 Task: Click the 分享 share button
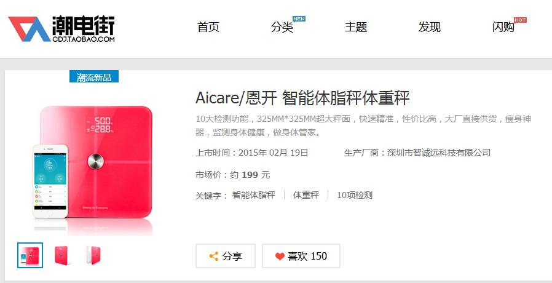coord(226,256)
